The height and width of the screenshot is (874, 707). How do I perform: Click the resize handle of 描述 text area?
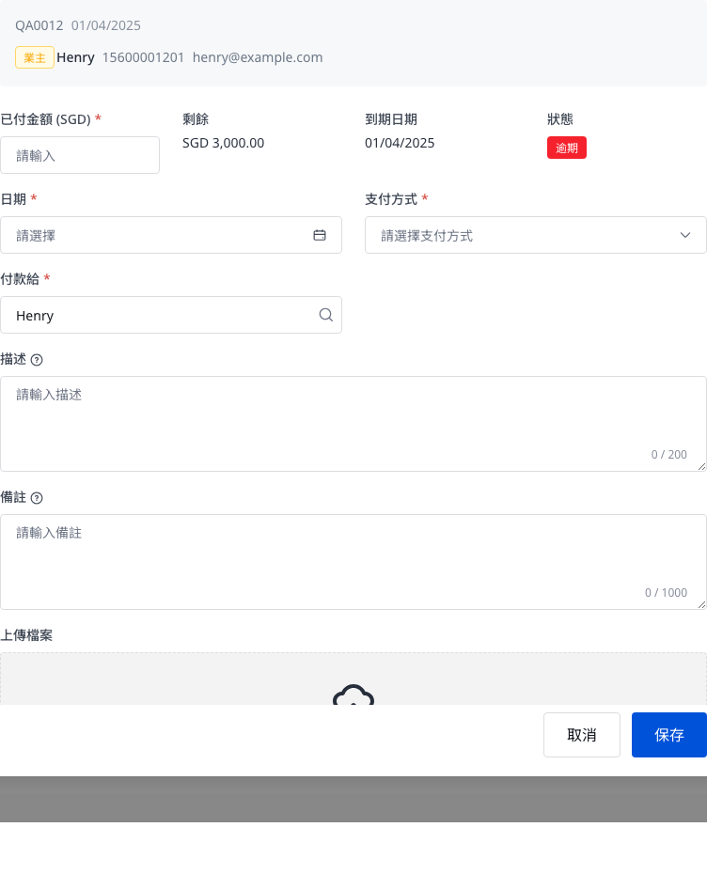click(701, 466)
